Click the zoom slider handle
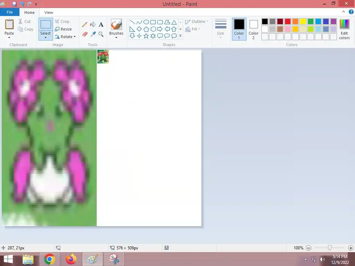The image size is (355, 266). [330, 248]
